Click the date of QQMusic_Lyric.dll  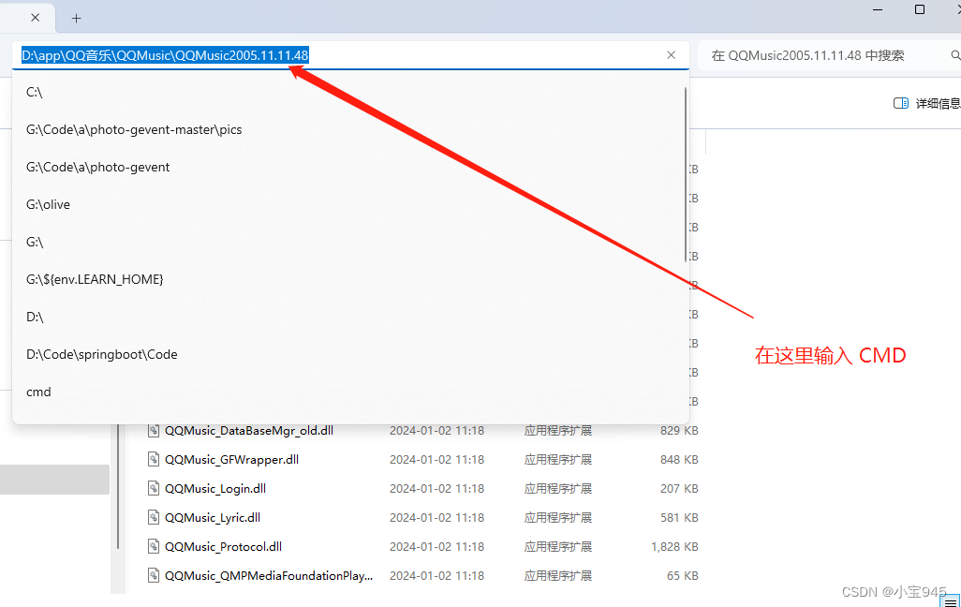pos(437,517)
